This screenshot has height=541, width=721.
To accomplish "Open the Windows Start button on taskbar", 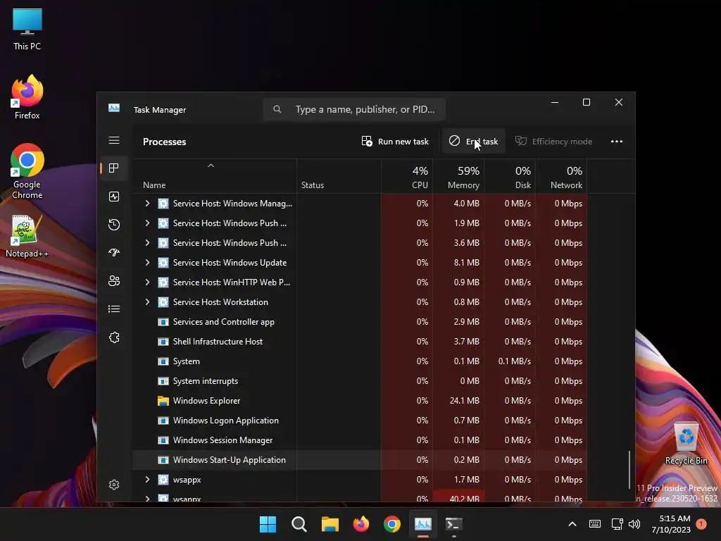I will [268, 524].
